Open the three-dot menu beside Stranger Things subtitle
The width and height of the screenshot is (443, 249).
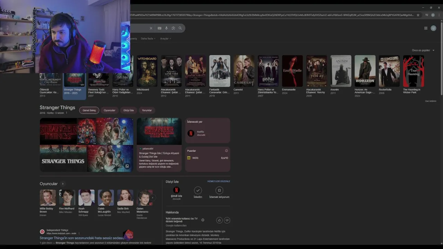[66, 113]
